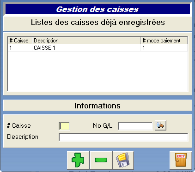Click the No G/L input field

pos(135,126)
